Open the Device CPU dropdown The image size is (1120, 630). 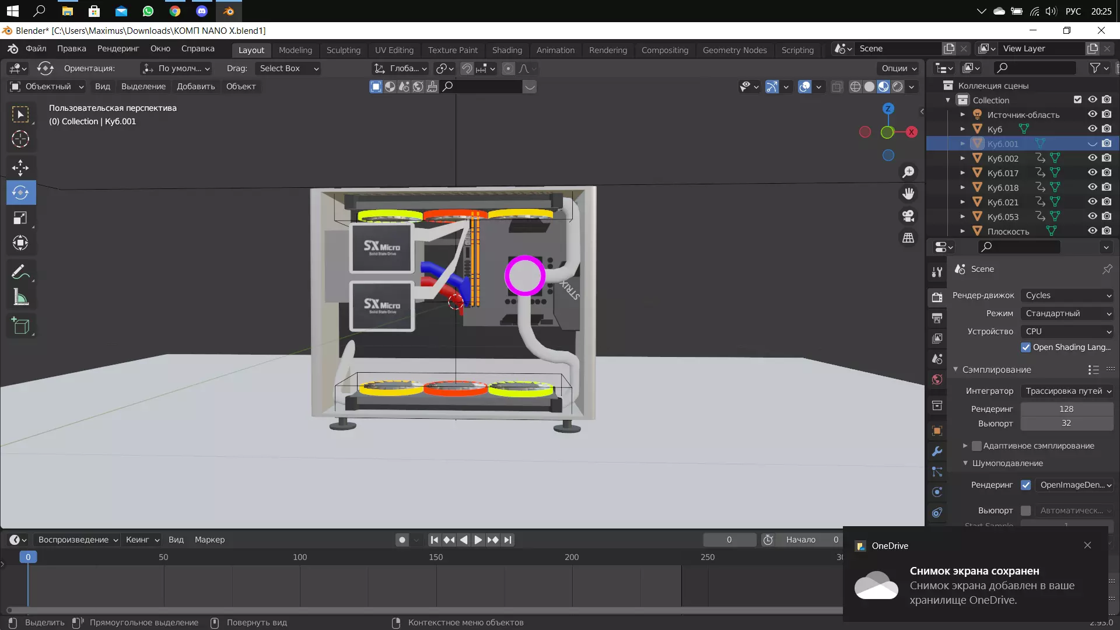1067,331
